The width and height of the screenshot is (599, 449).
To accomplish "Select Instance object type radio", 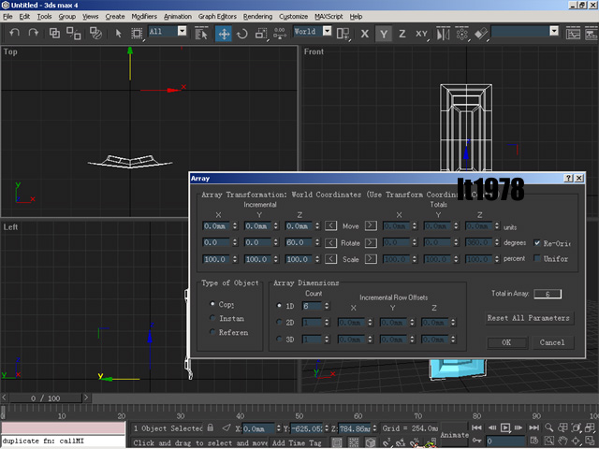I will point(212,318).
